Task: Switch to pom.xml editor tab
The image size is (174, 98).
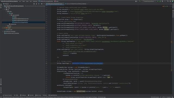Action: [x=76, y=4]
